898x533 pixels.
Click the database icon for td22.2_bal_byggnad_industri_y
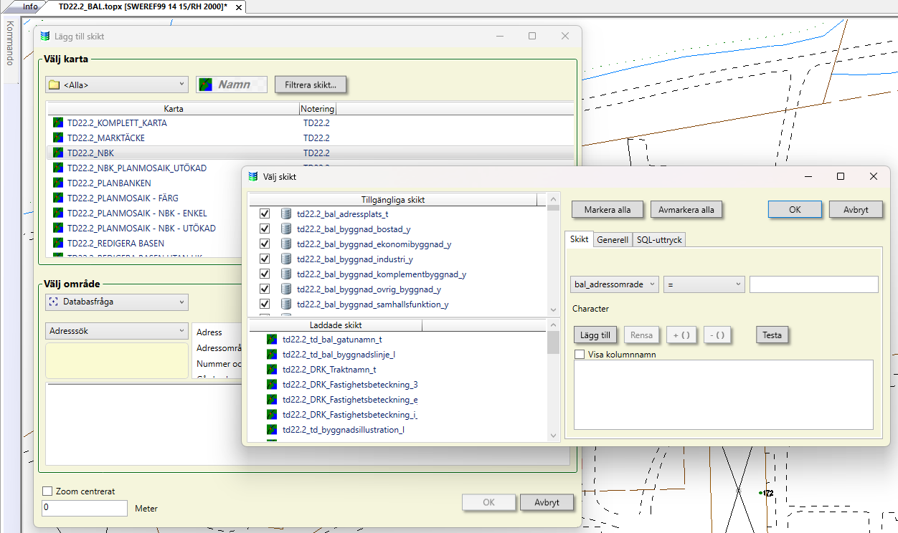coord(286,259)
